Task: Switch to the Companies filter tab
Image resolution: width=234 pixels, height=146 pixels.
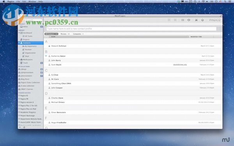Action: point(78,34)
